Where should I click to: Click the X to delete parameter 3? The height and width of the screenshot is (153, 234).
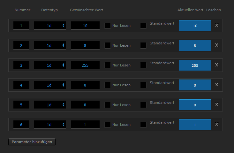coord(216,65)
